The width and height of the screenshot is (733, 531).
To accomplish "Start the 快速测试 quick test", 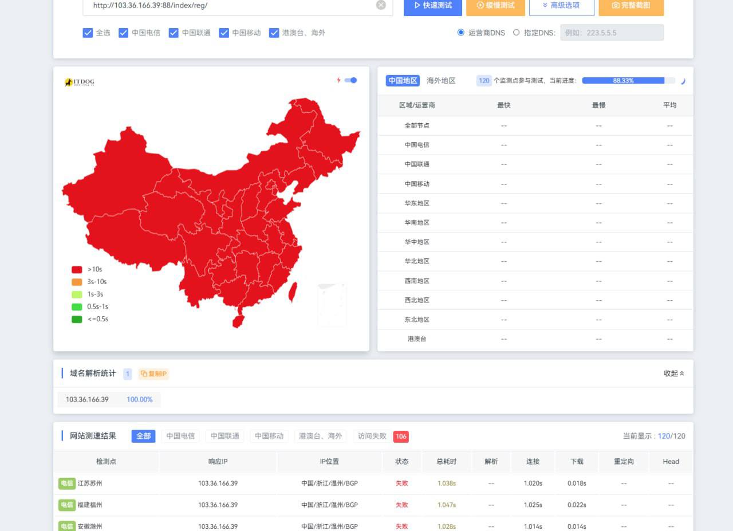I will (432, 6).
